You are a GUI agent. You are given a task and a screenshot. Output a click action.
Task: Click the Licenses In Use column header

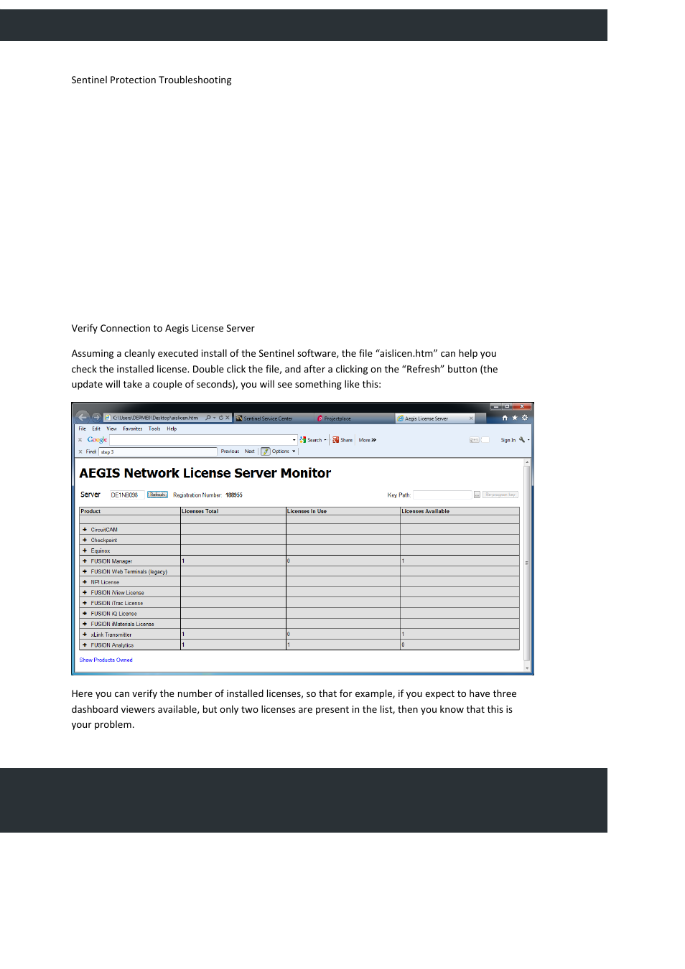tap(343, 511)
